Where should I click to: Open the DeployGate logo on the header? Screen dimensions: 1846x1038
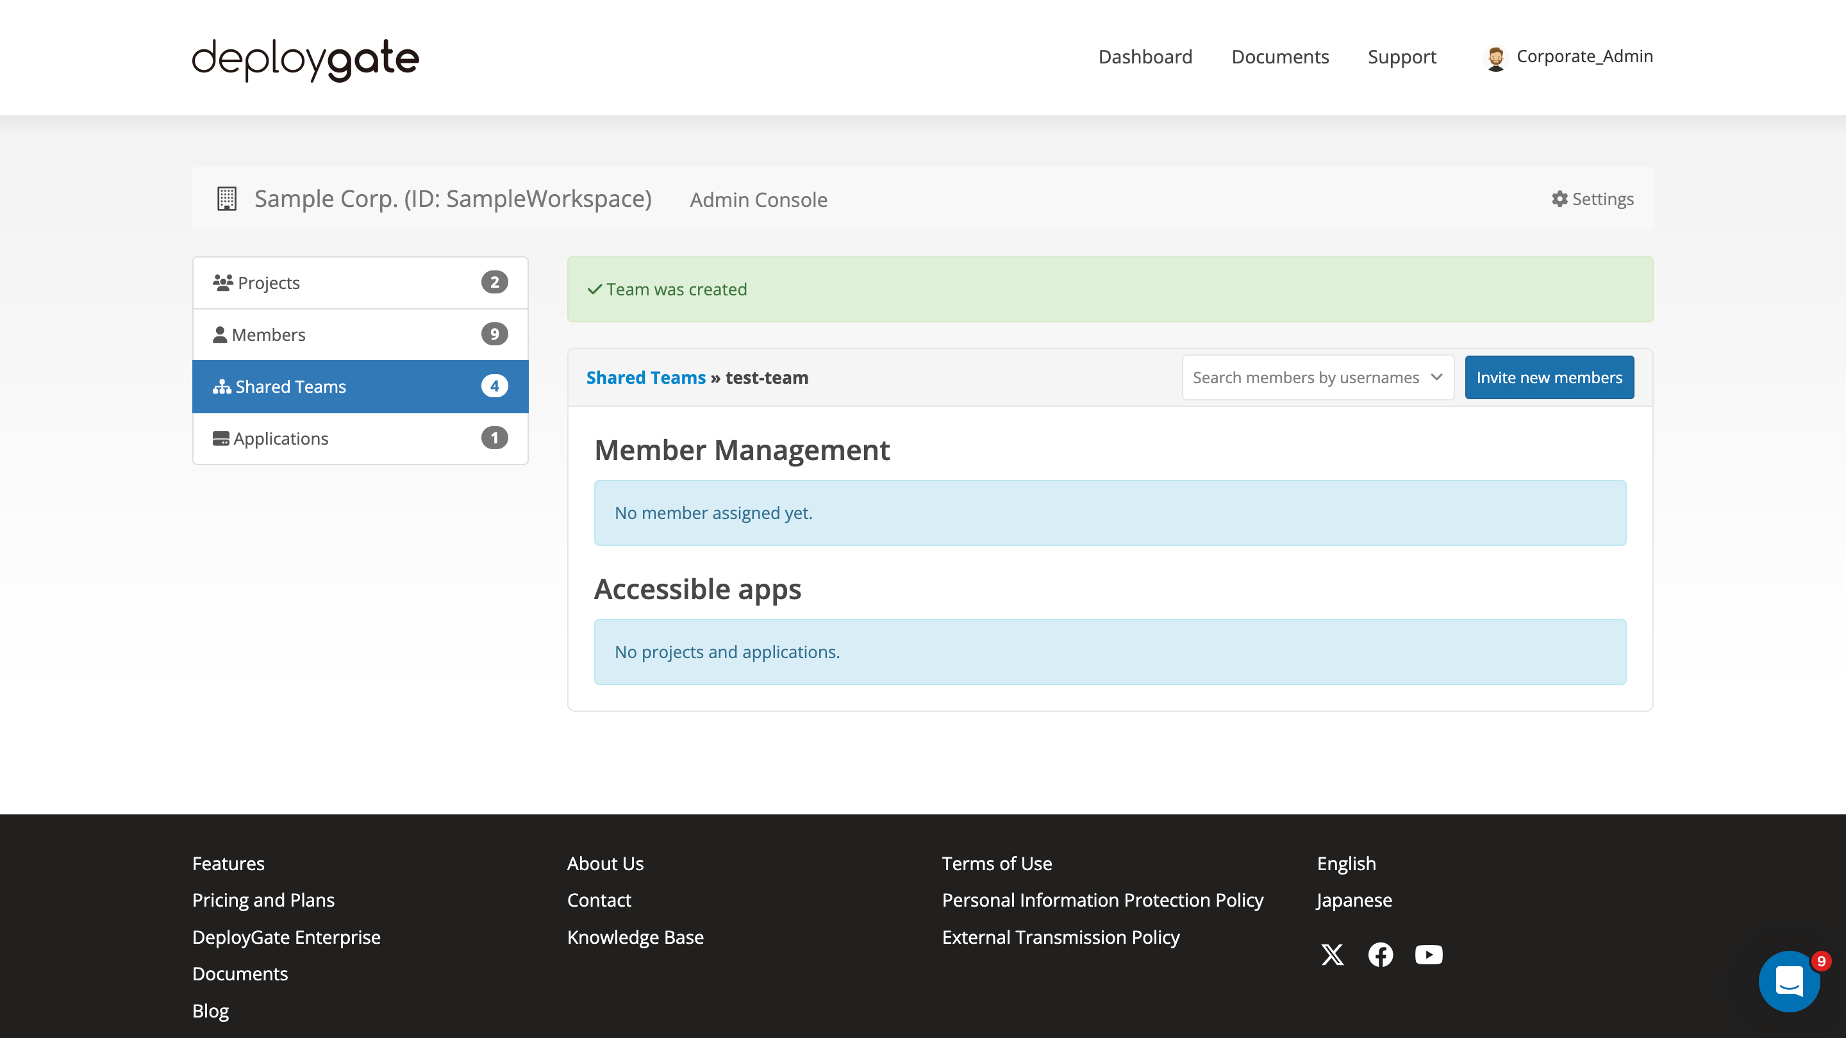304,60
